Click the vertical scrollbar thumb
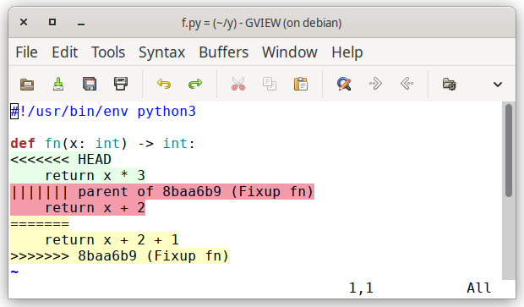This screenshot has width=524, height=307. pos(509,151)
